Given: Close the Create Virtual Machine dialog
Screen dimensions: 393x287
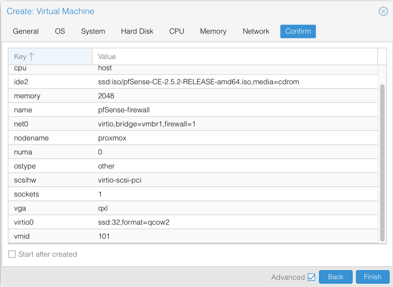Looking at the screenshot, I should point(383,11).
